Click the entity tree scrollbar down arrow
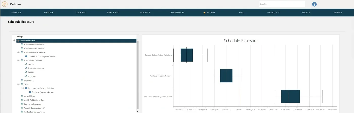The image size is (354, 113). click(138, 111)
